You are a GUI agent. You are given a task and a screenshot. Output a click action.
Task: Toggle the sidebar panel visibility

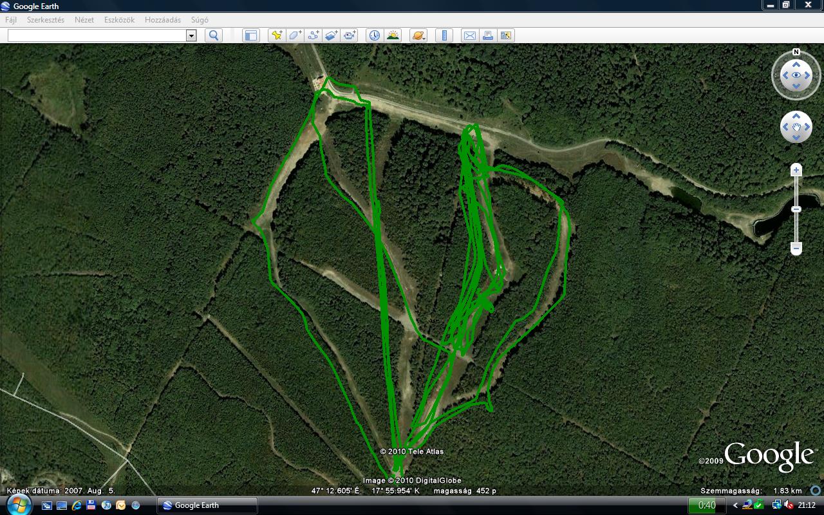click(250, 35)
